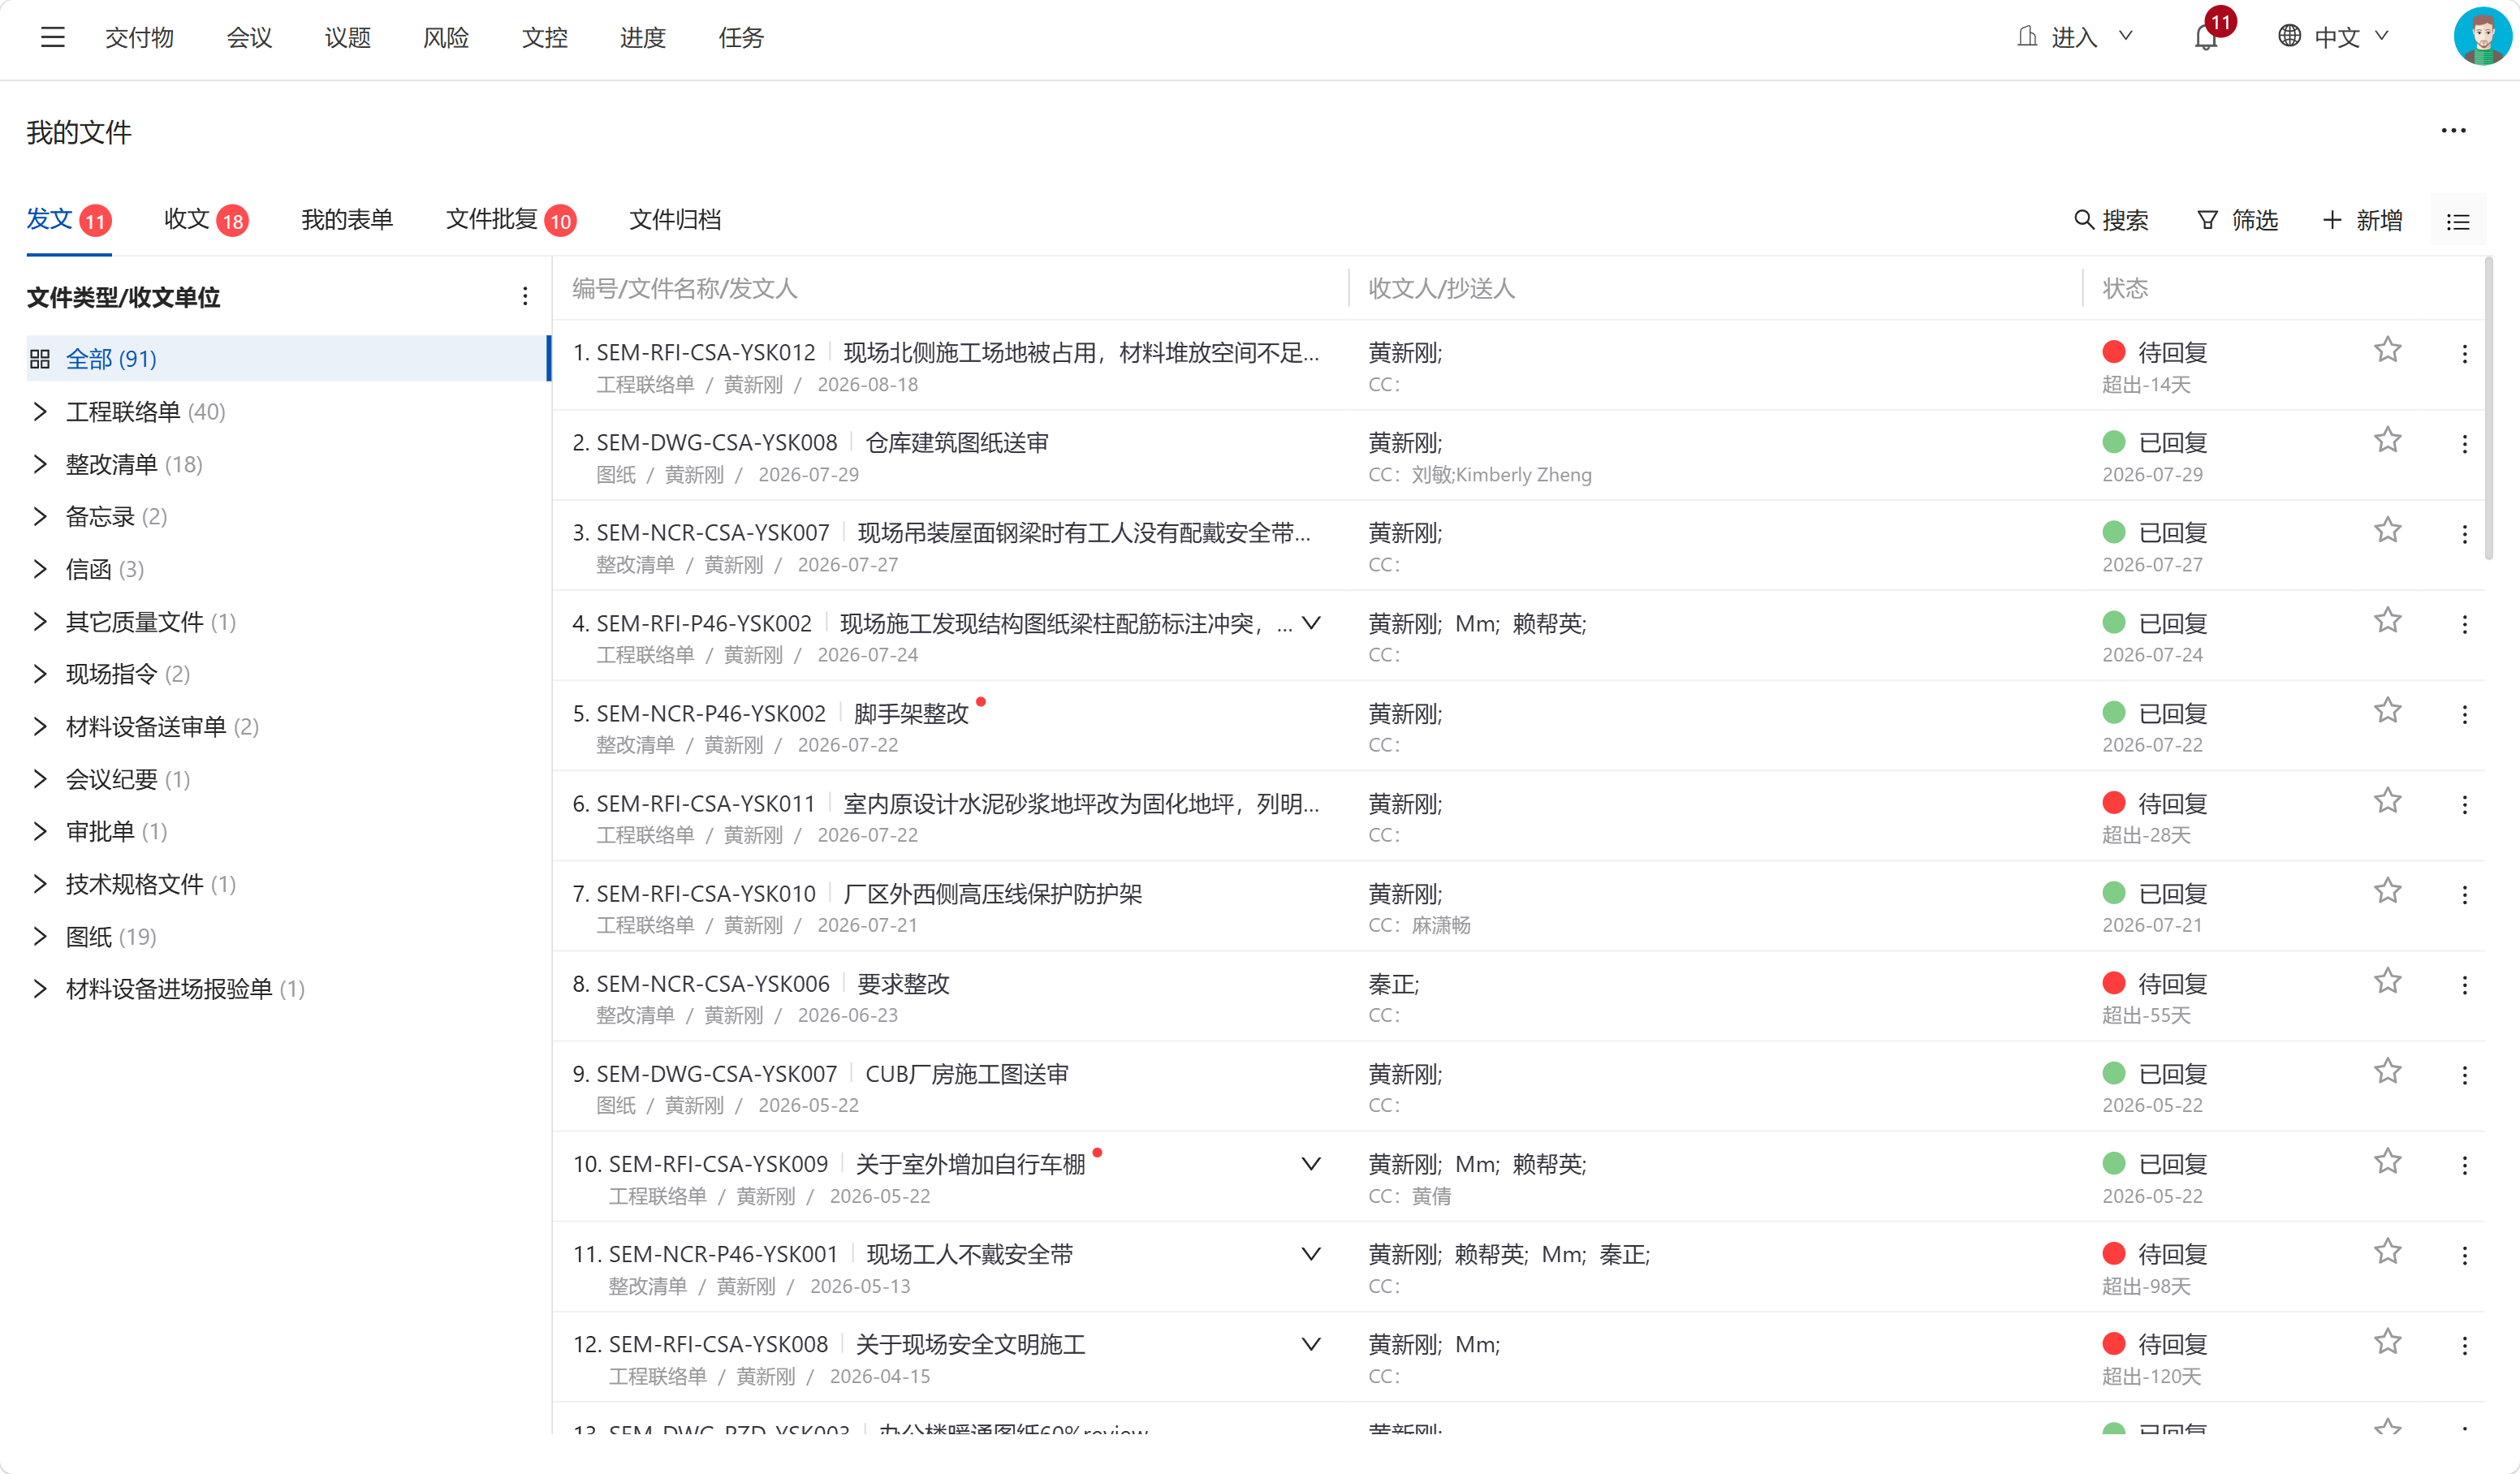The image size is (2520, 1474).
Task: Star the 现场工人不戴安全带 row
Action: click(x=2388, y=1251)
